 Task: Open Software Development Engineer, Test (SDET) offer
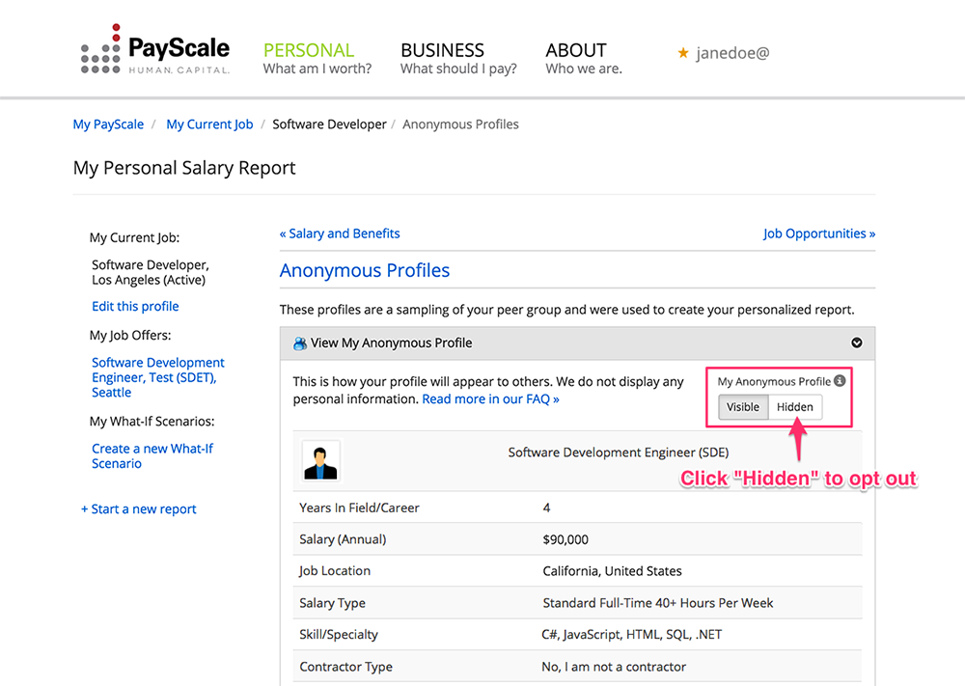pyautogui.click(x=158, y=377)
